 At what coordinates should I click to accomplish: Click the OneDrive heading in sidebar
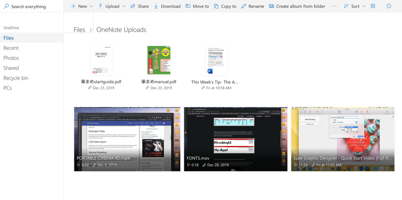[11, 28]
